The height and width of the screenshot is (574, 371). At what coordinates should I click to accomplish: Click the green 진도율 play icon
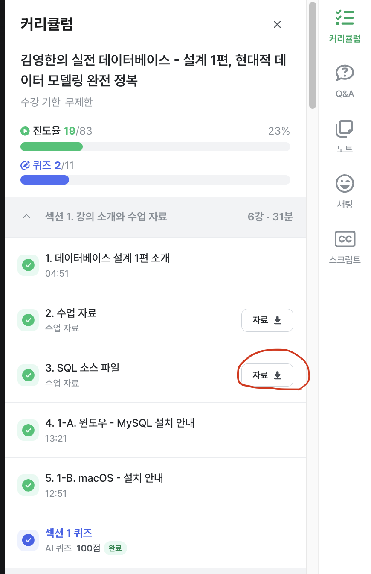(x=25, y=131)
